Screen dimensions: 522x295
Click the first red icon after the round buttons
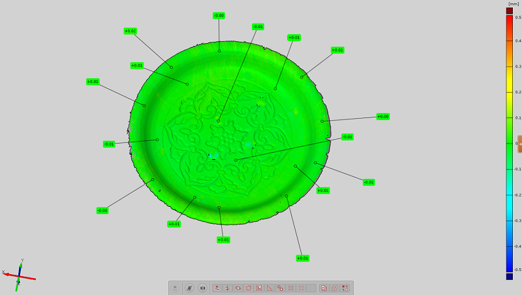pos(217,288)
